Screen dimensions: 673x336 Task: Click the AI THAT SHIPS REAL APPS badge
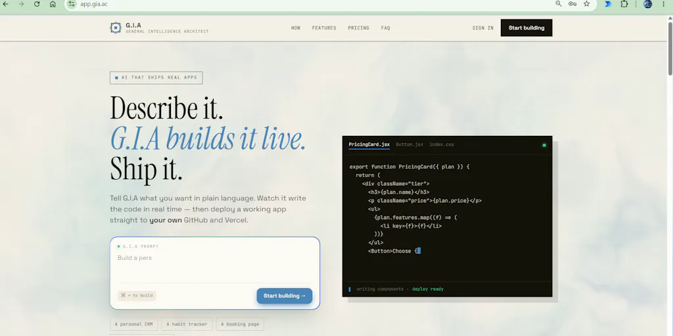click(x=156, y=77)
